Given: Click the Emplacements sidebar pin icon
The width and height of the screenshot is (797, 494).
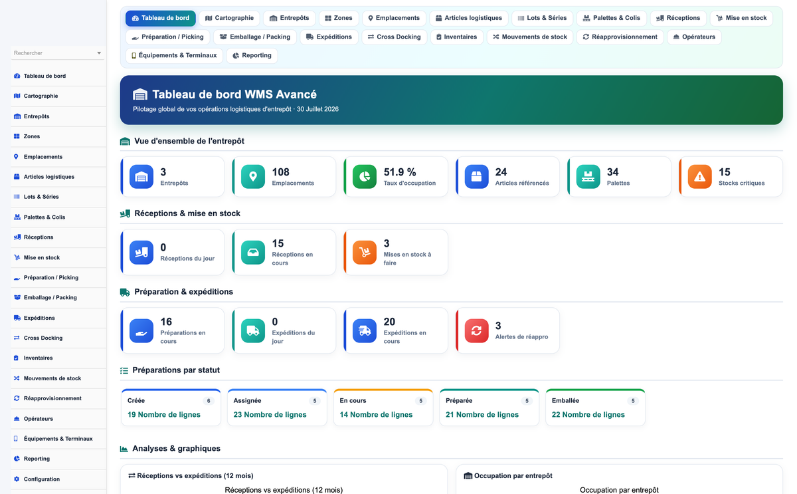Looking at the screenshot, I should coord(17,157).
